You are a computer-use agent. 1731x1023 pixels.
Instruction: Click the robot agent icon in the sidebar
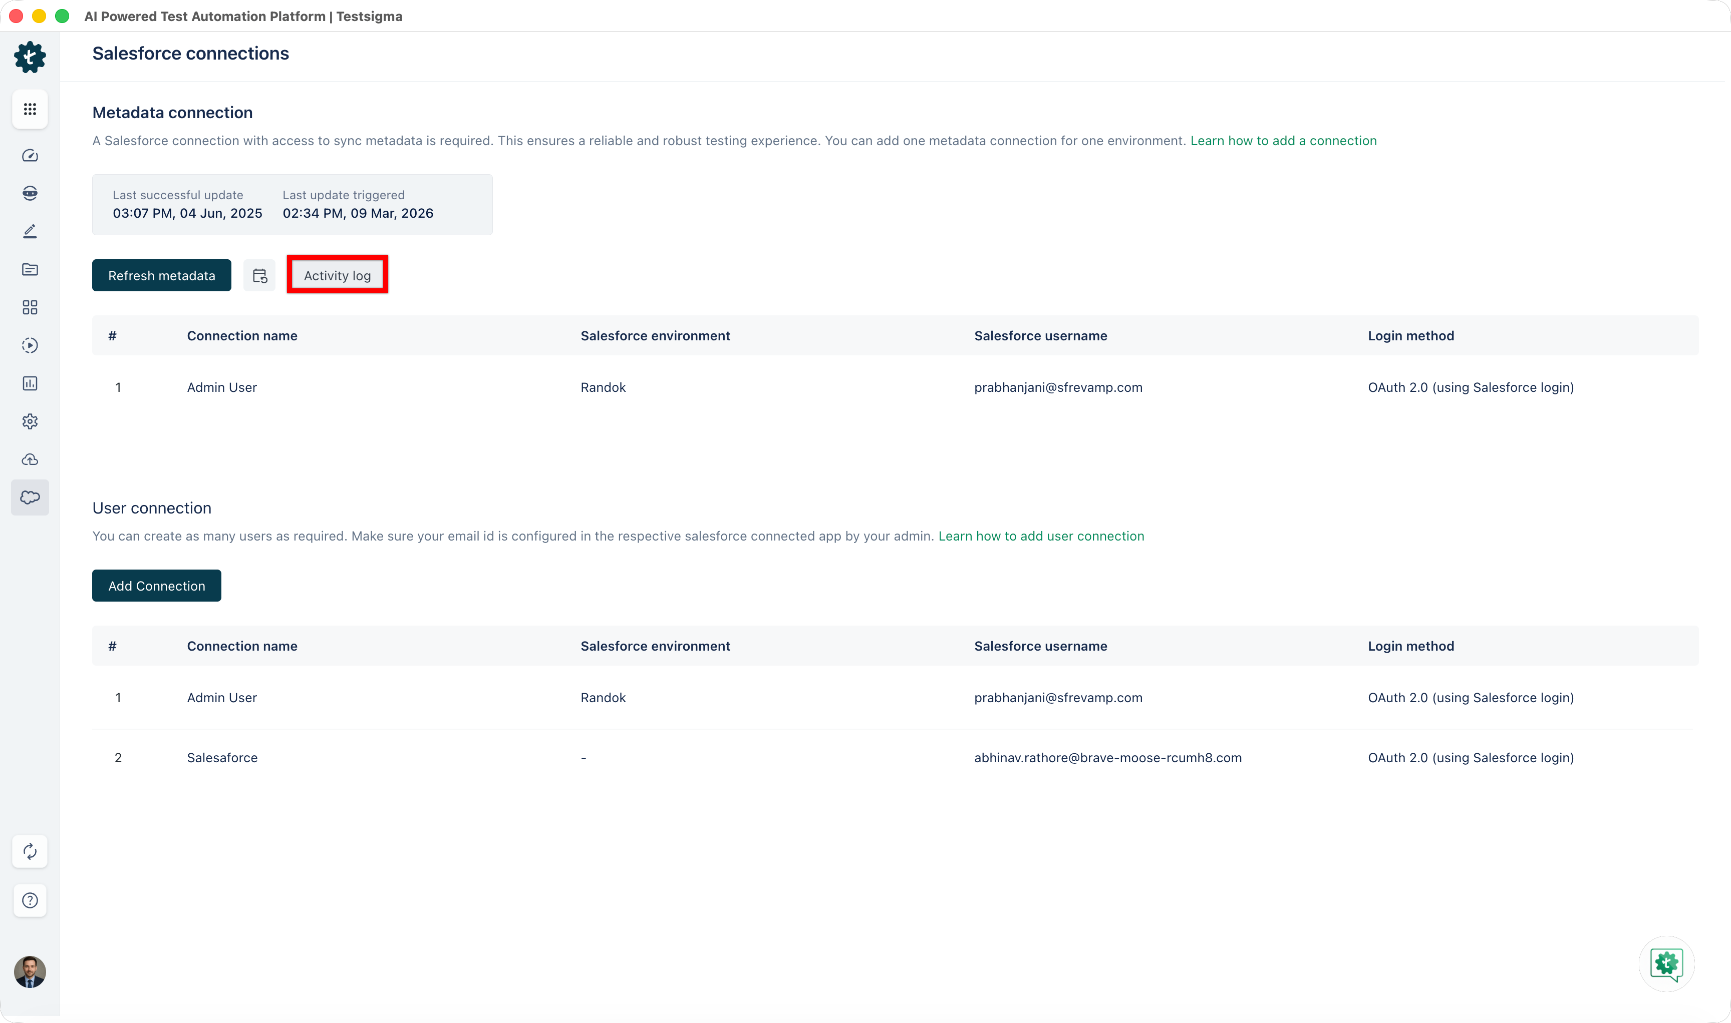pos(30,193)
